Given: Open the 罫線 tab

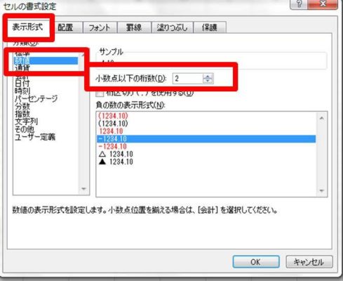Looking at the screenshot, I should click(x=134, y=27).
